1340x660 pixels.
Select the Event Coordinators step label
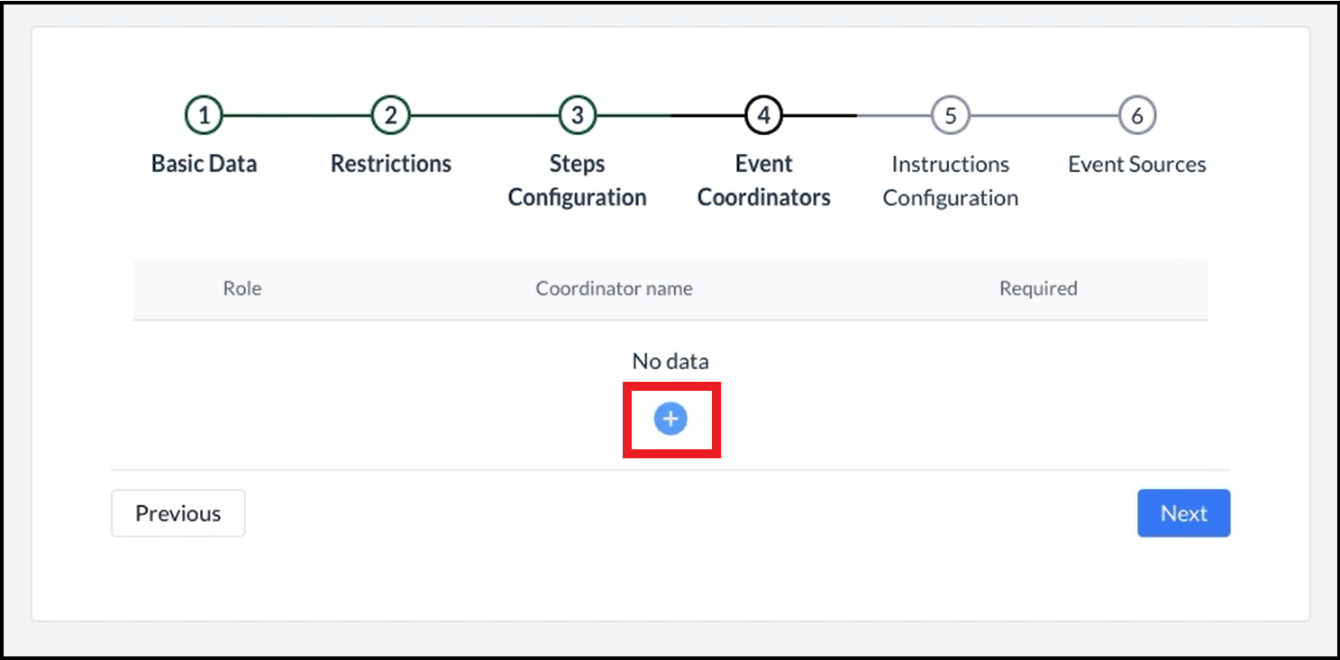click(x=764, y=180)
